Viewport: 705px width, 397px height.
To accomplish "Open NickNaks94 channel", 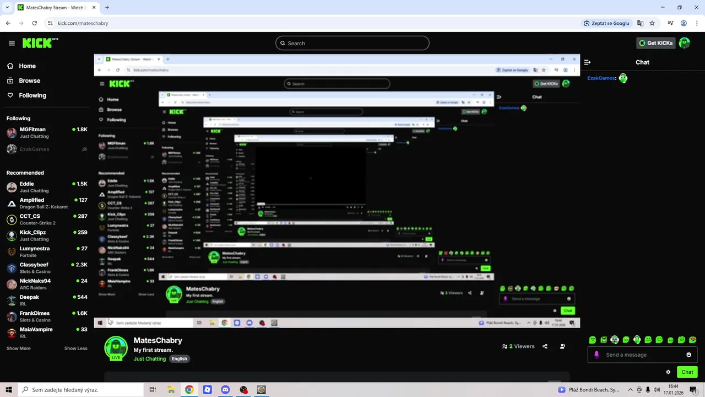I will [47, 284].
